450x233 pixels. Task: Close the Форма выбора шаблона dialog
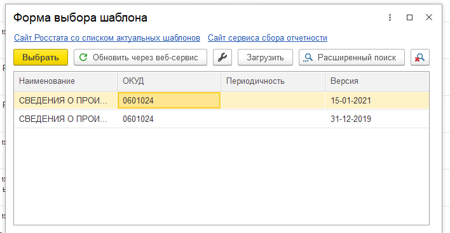(429, 18)
